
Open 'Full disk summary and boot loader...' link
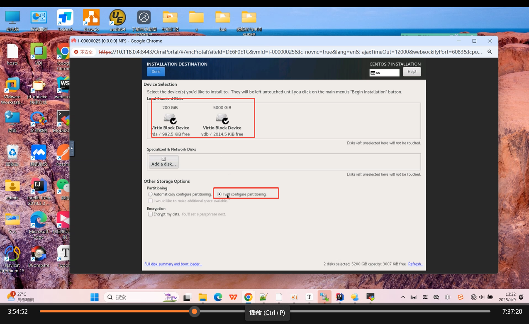pos(173,264)
